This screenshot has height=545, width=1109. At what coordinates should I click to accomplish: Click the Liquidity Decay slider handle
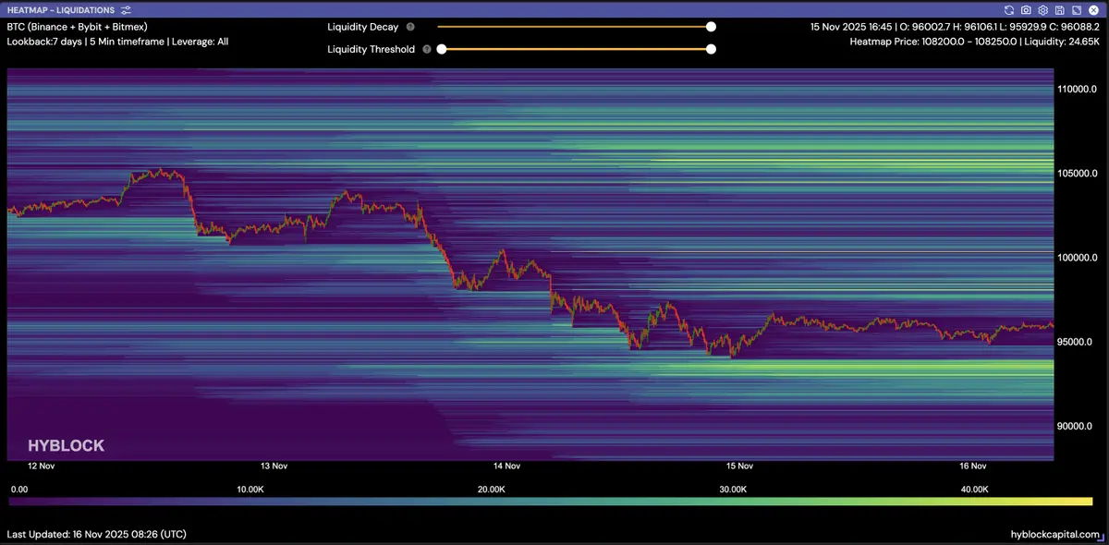pyautogui.click(x=711, y=28)
